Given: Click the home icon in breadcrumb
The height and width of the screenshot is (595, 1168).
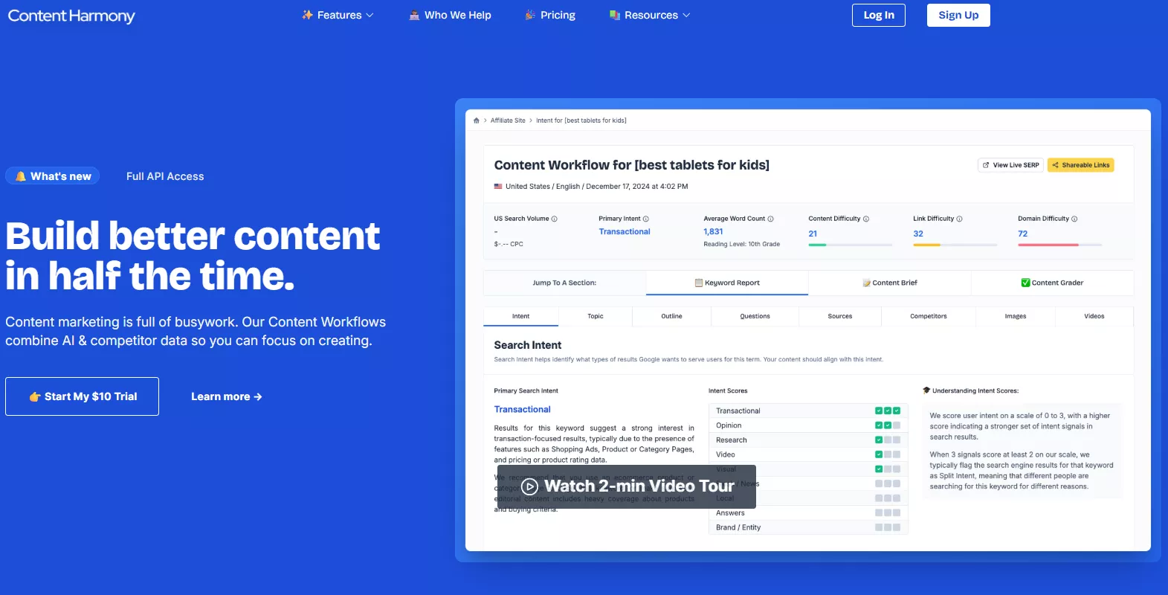Looking at the screenshot, I should coord(477,120).
